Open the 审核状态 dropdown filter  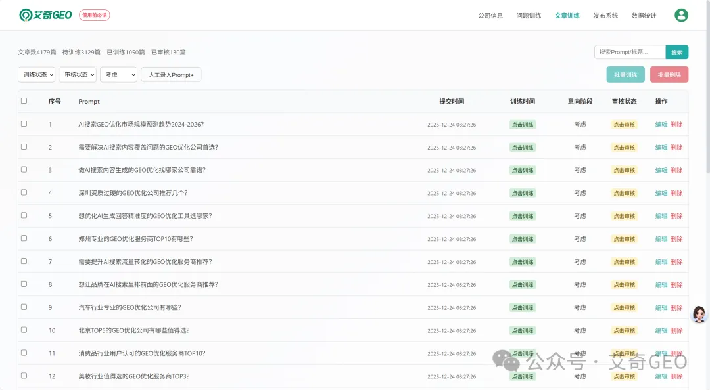pyautogui.click(x=78, y=75)
